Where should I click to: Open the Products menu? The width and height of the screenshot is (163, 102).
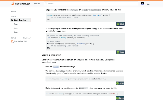[37, 4]
